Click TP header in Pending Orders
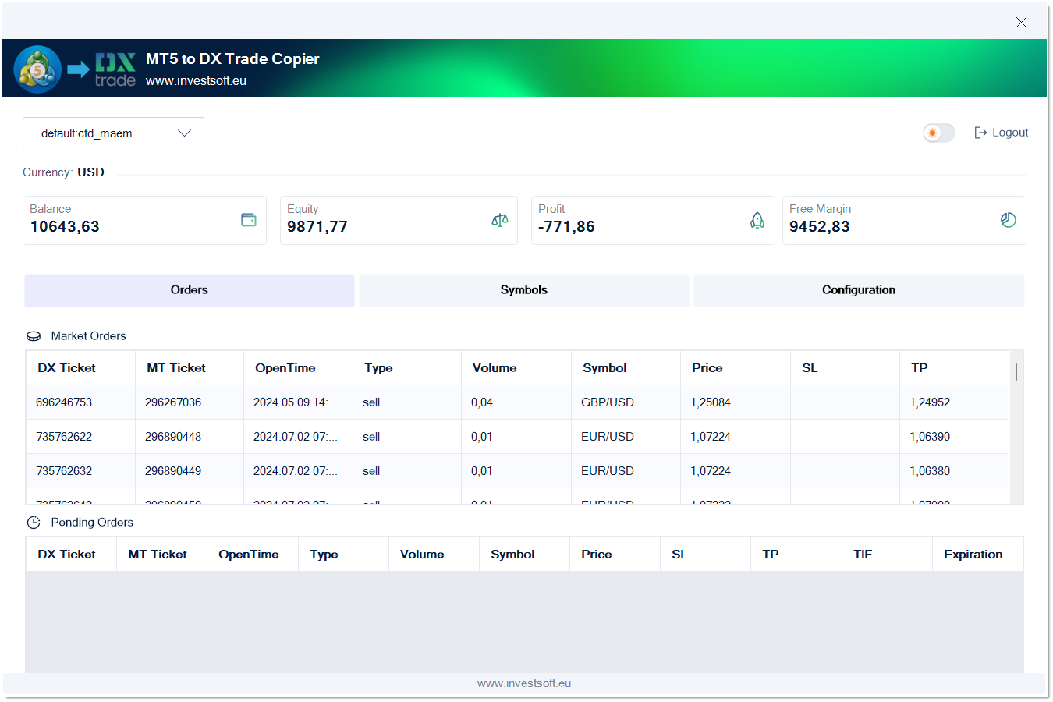The height and width of the screenshot is (702, 1053). click(796, 555)
